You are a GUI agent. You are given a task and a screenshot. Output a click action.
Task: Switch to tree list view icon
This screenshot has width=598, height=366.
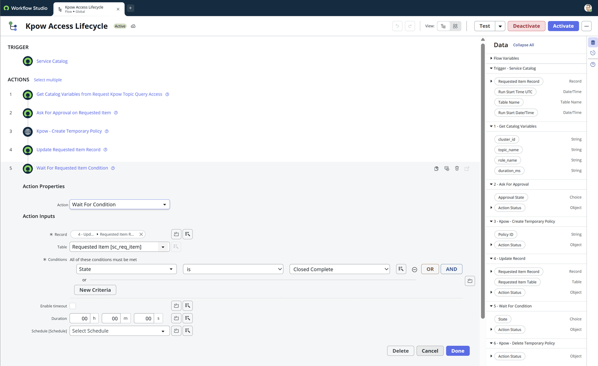coord(443,26)
